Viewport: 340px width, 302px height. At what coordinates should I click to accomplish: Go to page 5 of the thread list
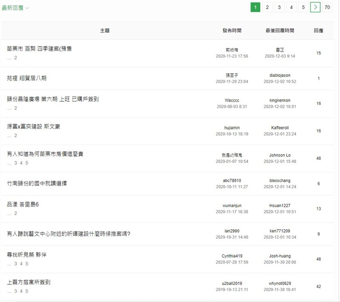(303, 8)
